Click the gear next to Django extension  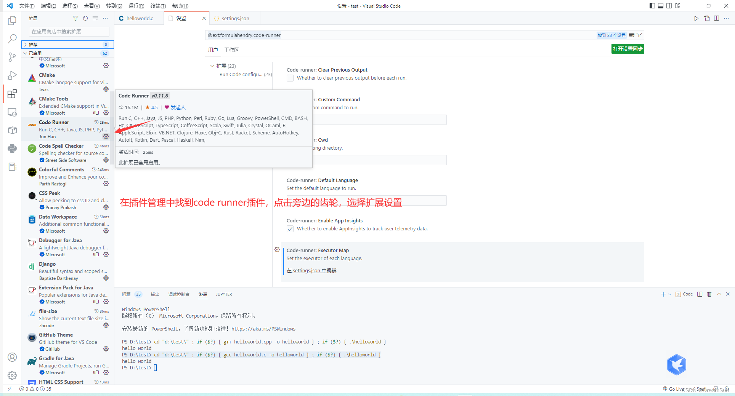106,278
